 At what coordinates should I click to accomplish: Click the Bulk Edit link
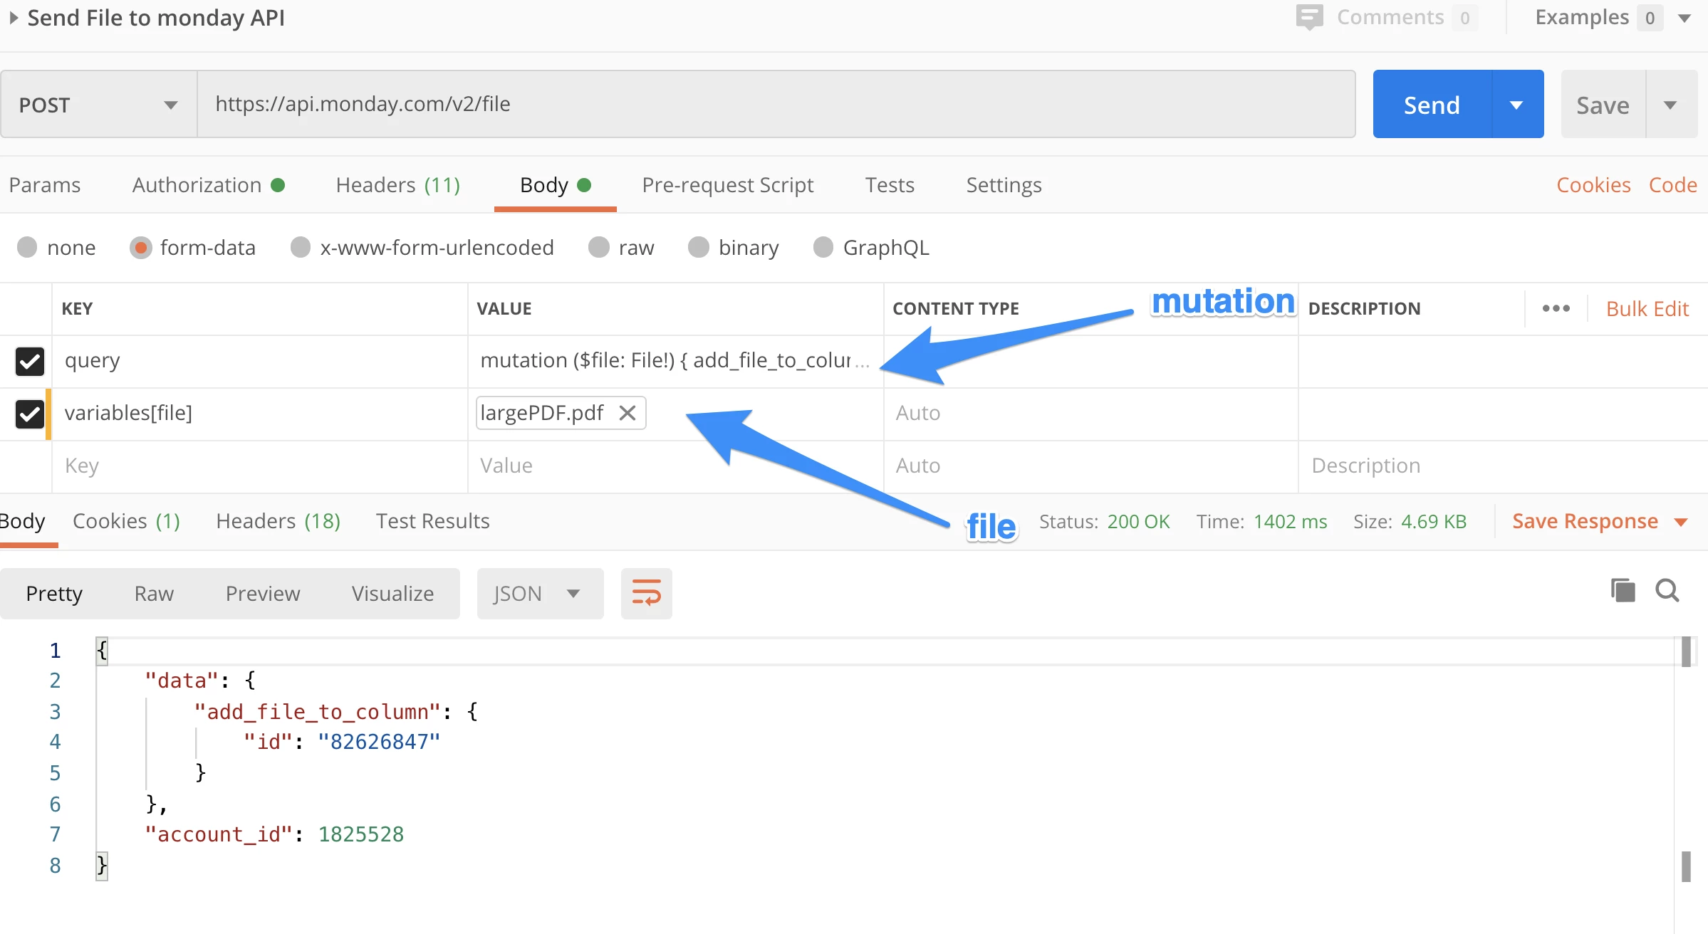click(1647, 308)
